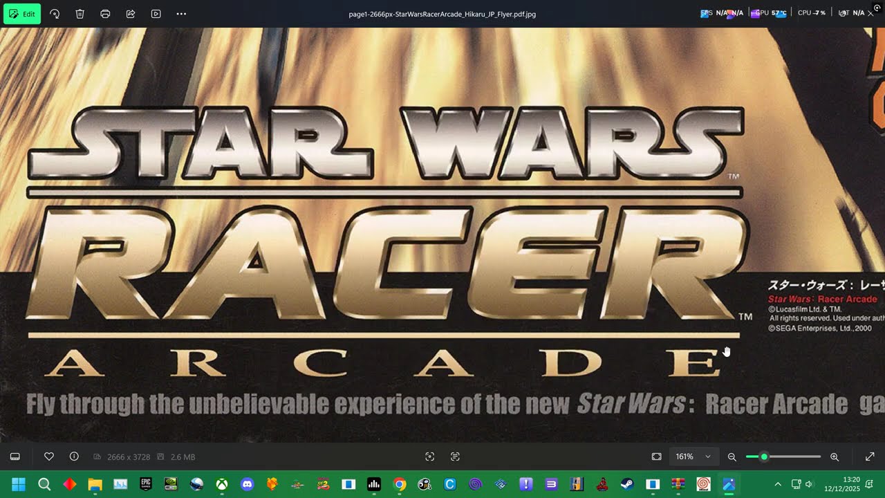Viewport: 885px width, 498px height.
Task: Delete the image with the trash icon
Action: point(80,14)
